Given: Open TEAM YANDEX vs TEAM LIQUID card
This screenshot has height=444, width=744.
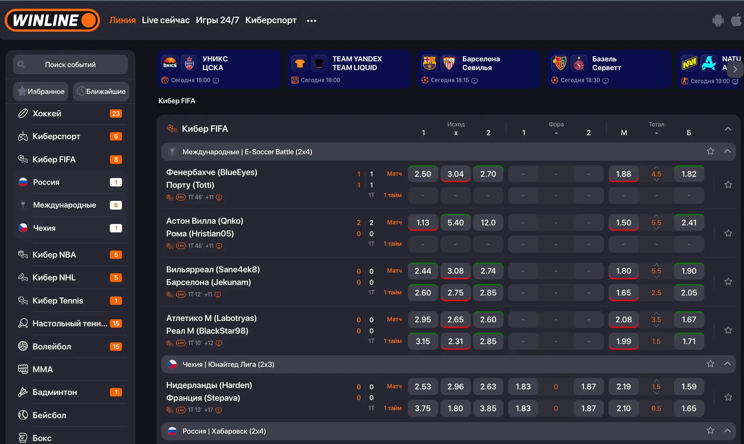Looking at the screenshot, I should click(x=349, y=69).
